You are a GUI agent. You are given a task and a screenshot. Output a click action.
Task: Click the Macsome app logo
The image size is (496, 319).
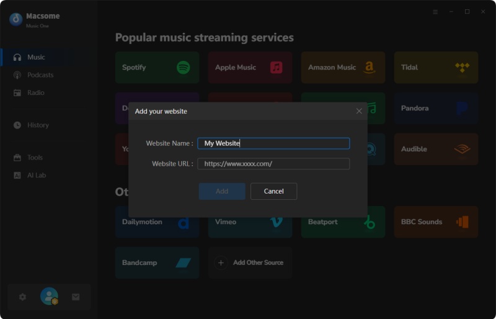click(16, 19)
